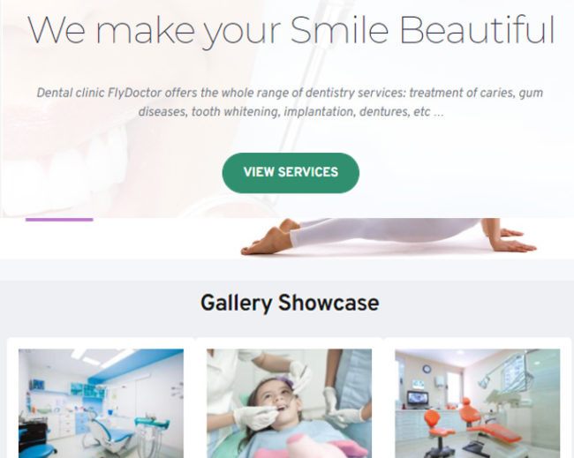Click the blue dental chair in the first photo

point(111,434)
